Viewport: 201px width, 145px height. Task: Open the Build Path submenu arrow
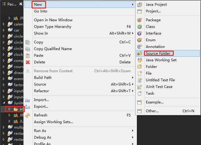(x=133, y=77)
